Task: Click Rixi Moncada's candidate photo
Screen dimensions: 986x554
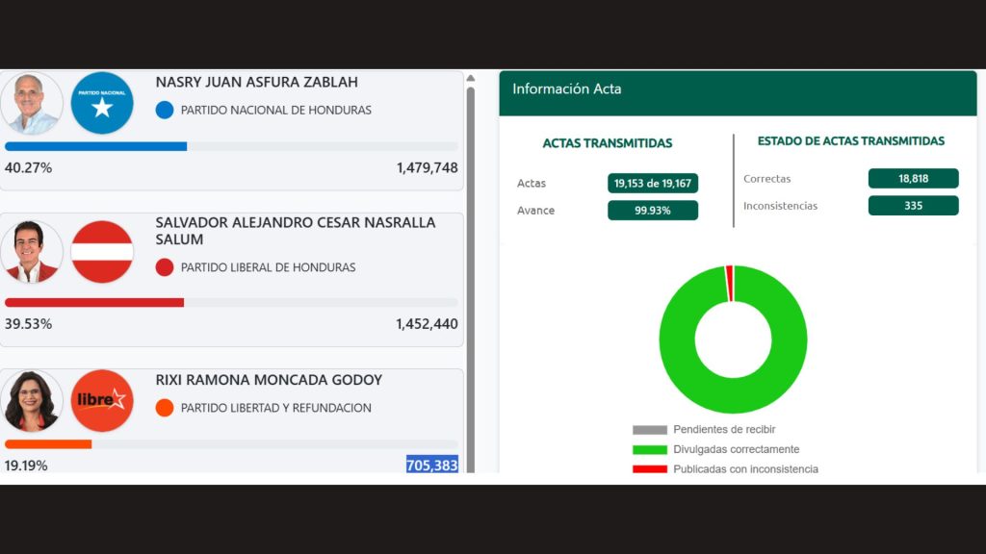Action: (x=32, y=401)
